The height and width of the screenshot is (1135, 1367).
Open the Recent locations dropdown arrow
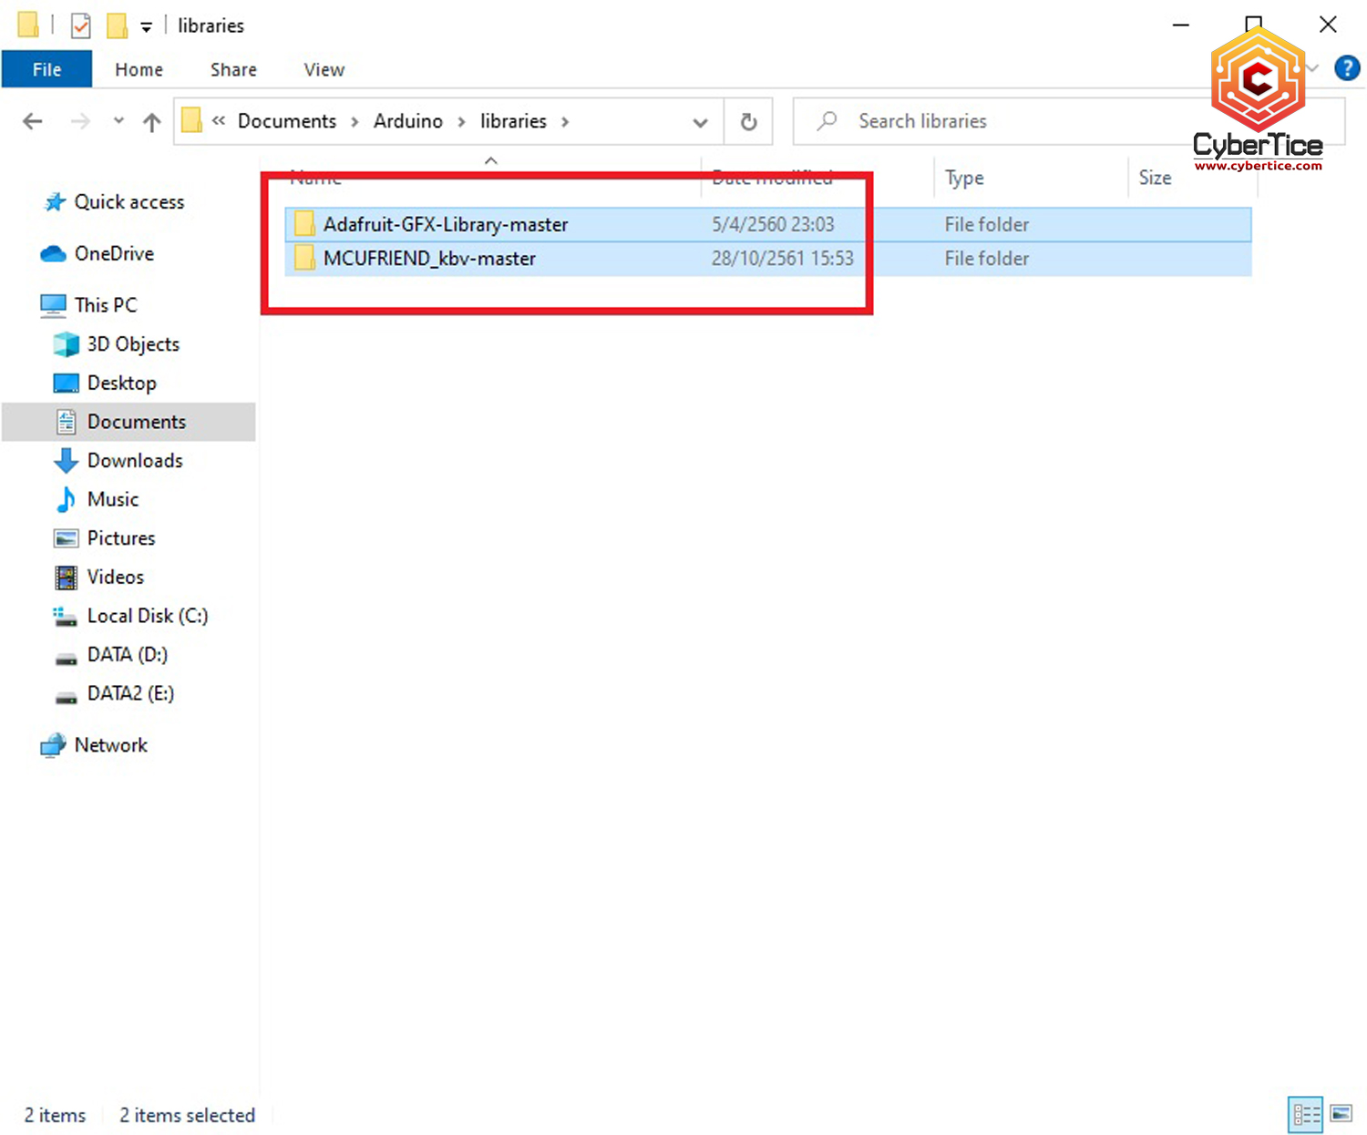tap(118, 121)
